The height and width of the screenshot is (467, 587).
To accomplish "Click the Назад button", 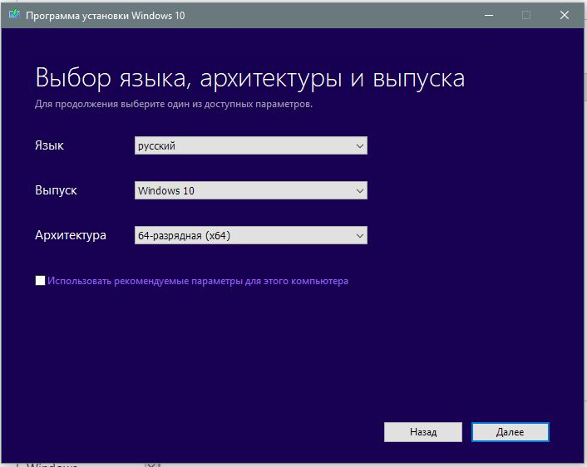I will [423, 432].
